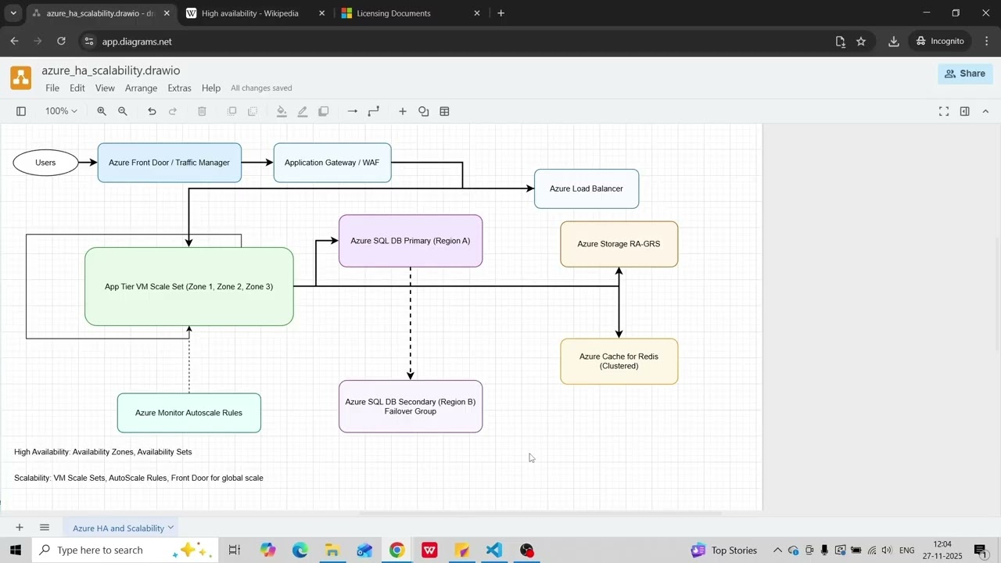Click the Scalability text label
Screen dimensions: 1001x563
138,478
